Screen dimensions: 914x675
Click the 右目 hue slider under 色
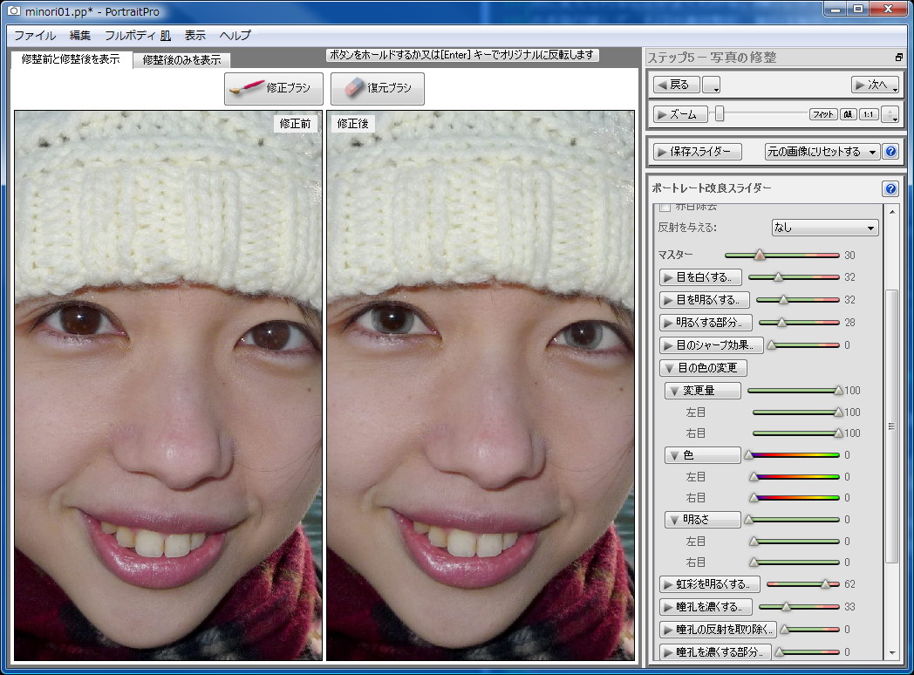[795, 498]
